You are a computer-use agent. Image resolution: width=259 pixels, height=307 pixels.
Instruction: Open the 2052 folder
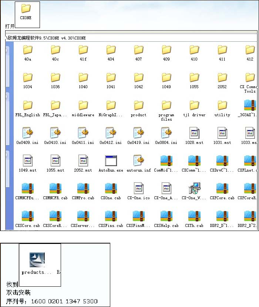pyautogui.click(x=222, y=81)
